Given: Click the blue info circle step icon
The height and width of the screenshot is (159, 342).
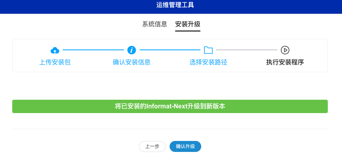Looking at the screenshot, I should (x=132, y=50).
